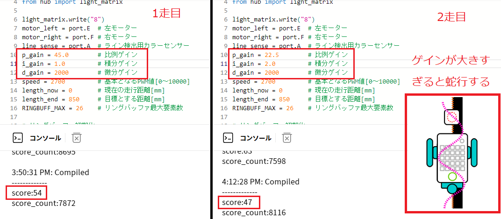Viewport: 501px width, 219px height.
Task: Click the console terminal icon in right panel
Action: (228, 138)
